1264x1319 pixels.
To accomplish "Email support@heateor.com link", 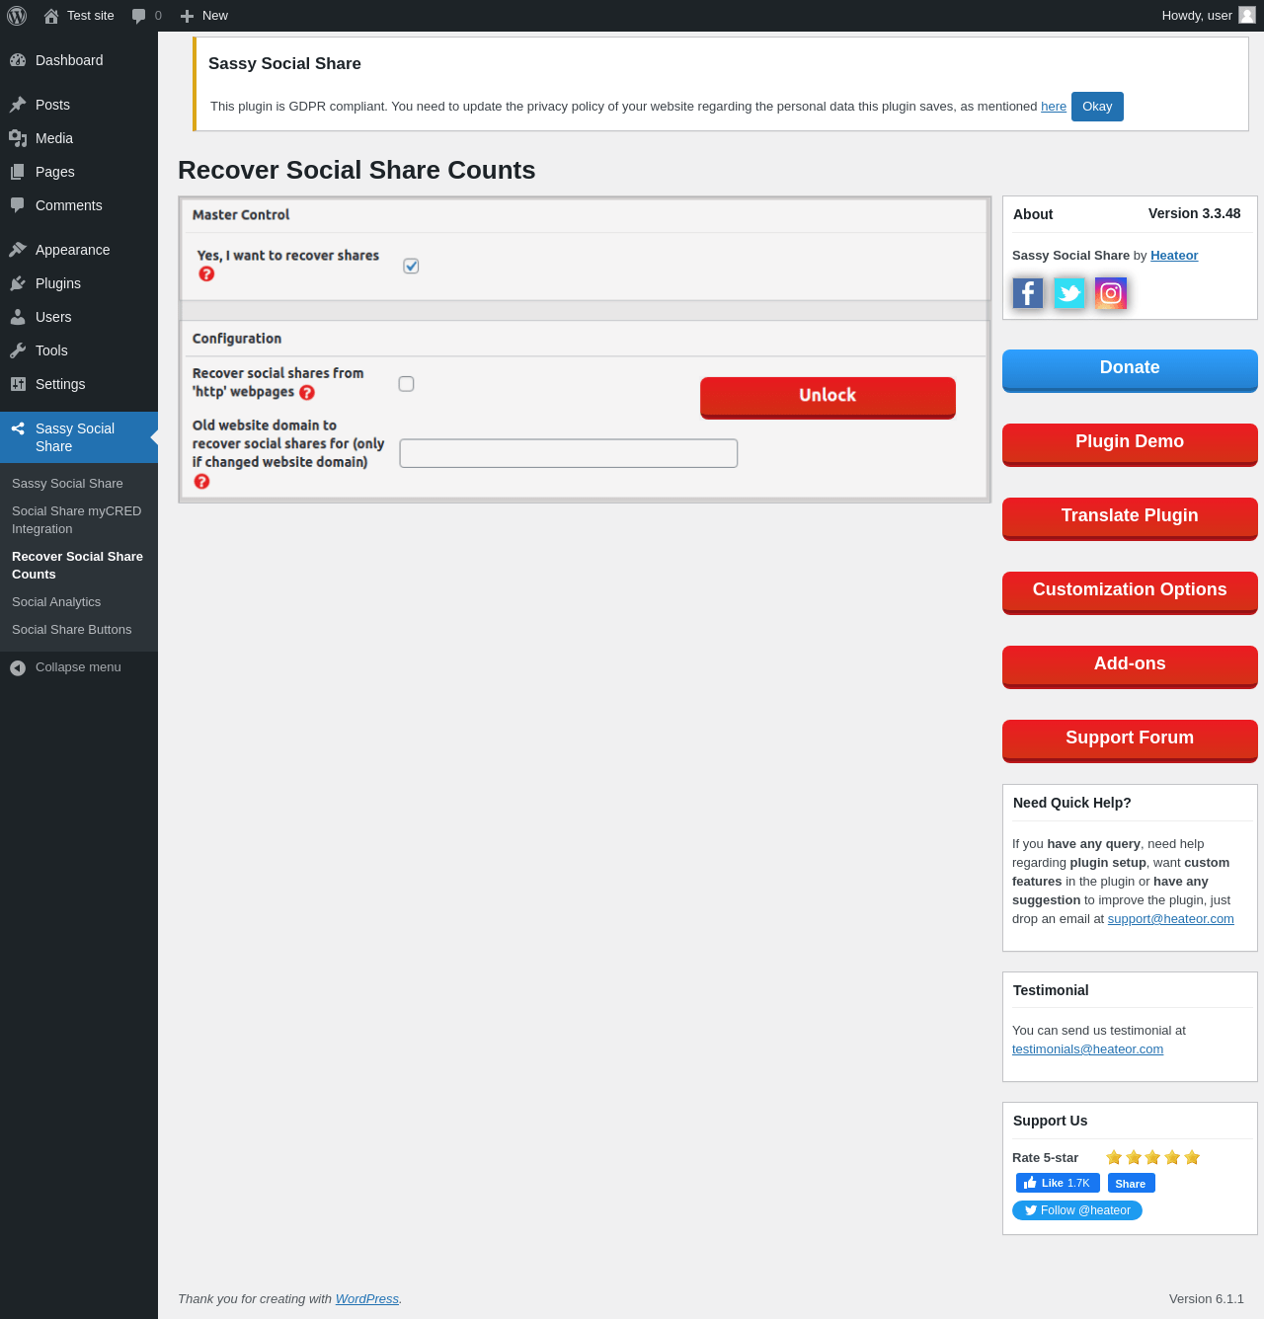I will pyautogui.click(x=1170, y=919).
